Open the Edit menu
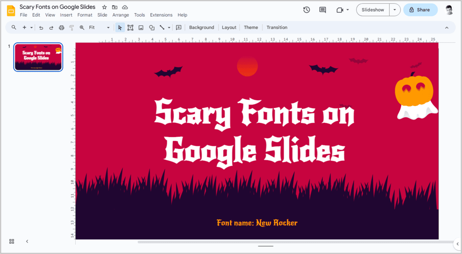 point(36,15)
